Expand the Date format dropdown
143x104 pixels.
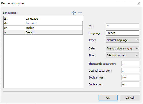(x=123, y=48)
